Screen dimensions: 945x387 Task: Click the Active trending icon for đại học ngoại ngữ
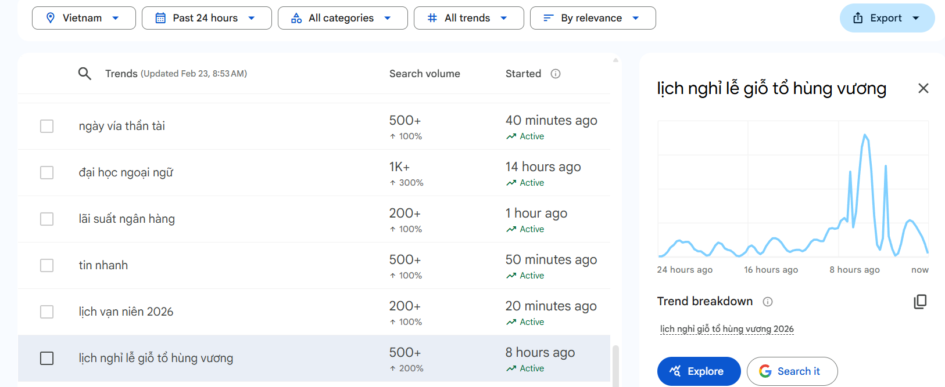(511, 183)
